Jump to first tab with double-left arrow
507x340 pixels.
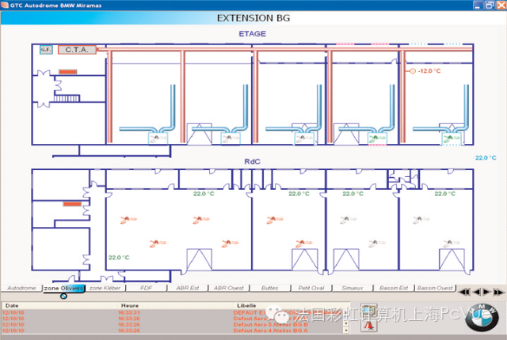pos(464,292)
